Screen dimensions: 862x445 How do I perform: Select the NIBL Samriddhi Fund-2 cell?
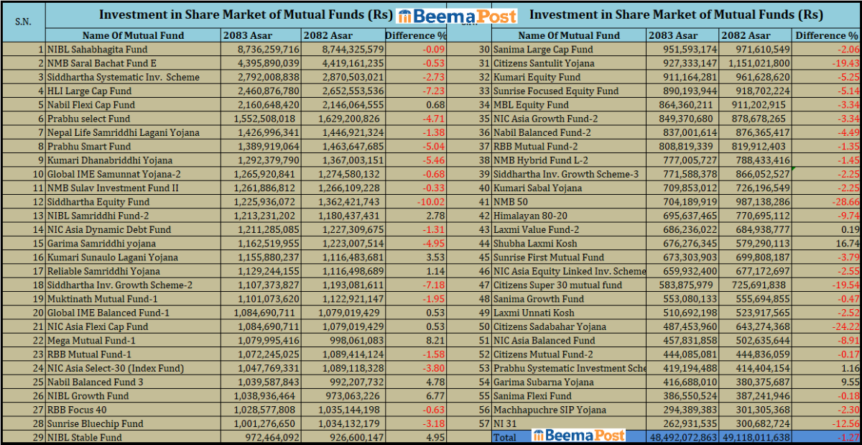click(133, 216)
